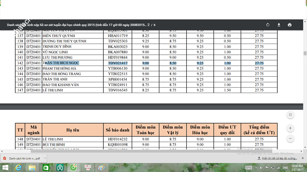Click 'Hiển thị tất cả tệp tải xuống' link
Screen dimensions: 307x172
point(277,158)
